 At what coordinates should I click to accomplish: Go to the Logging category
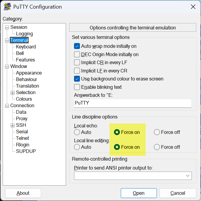24,34
